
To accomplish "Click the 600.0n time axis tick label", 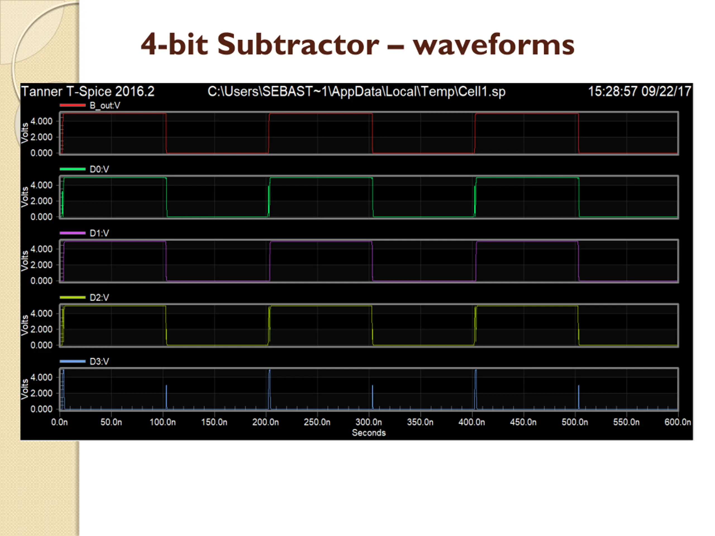I will (x=678, y=422).
